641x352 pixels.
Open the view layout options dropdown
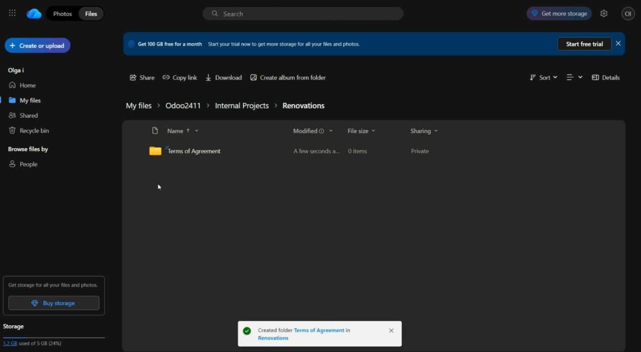point(574,77)
